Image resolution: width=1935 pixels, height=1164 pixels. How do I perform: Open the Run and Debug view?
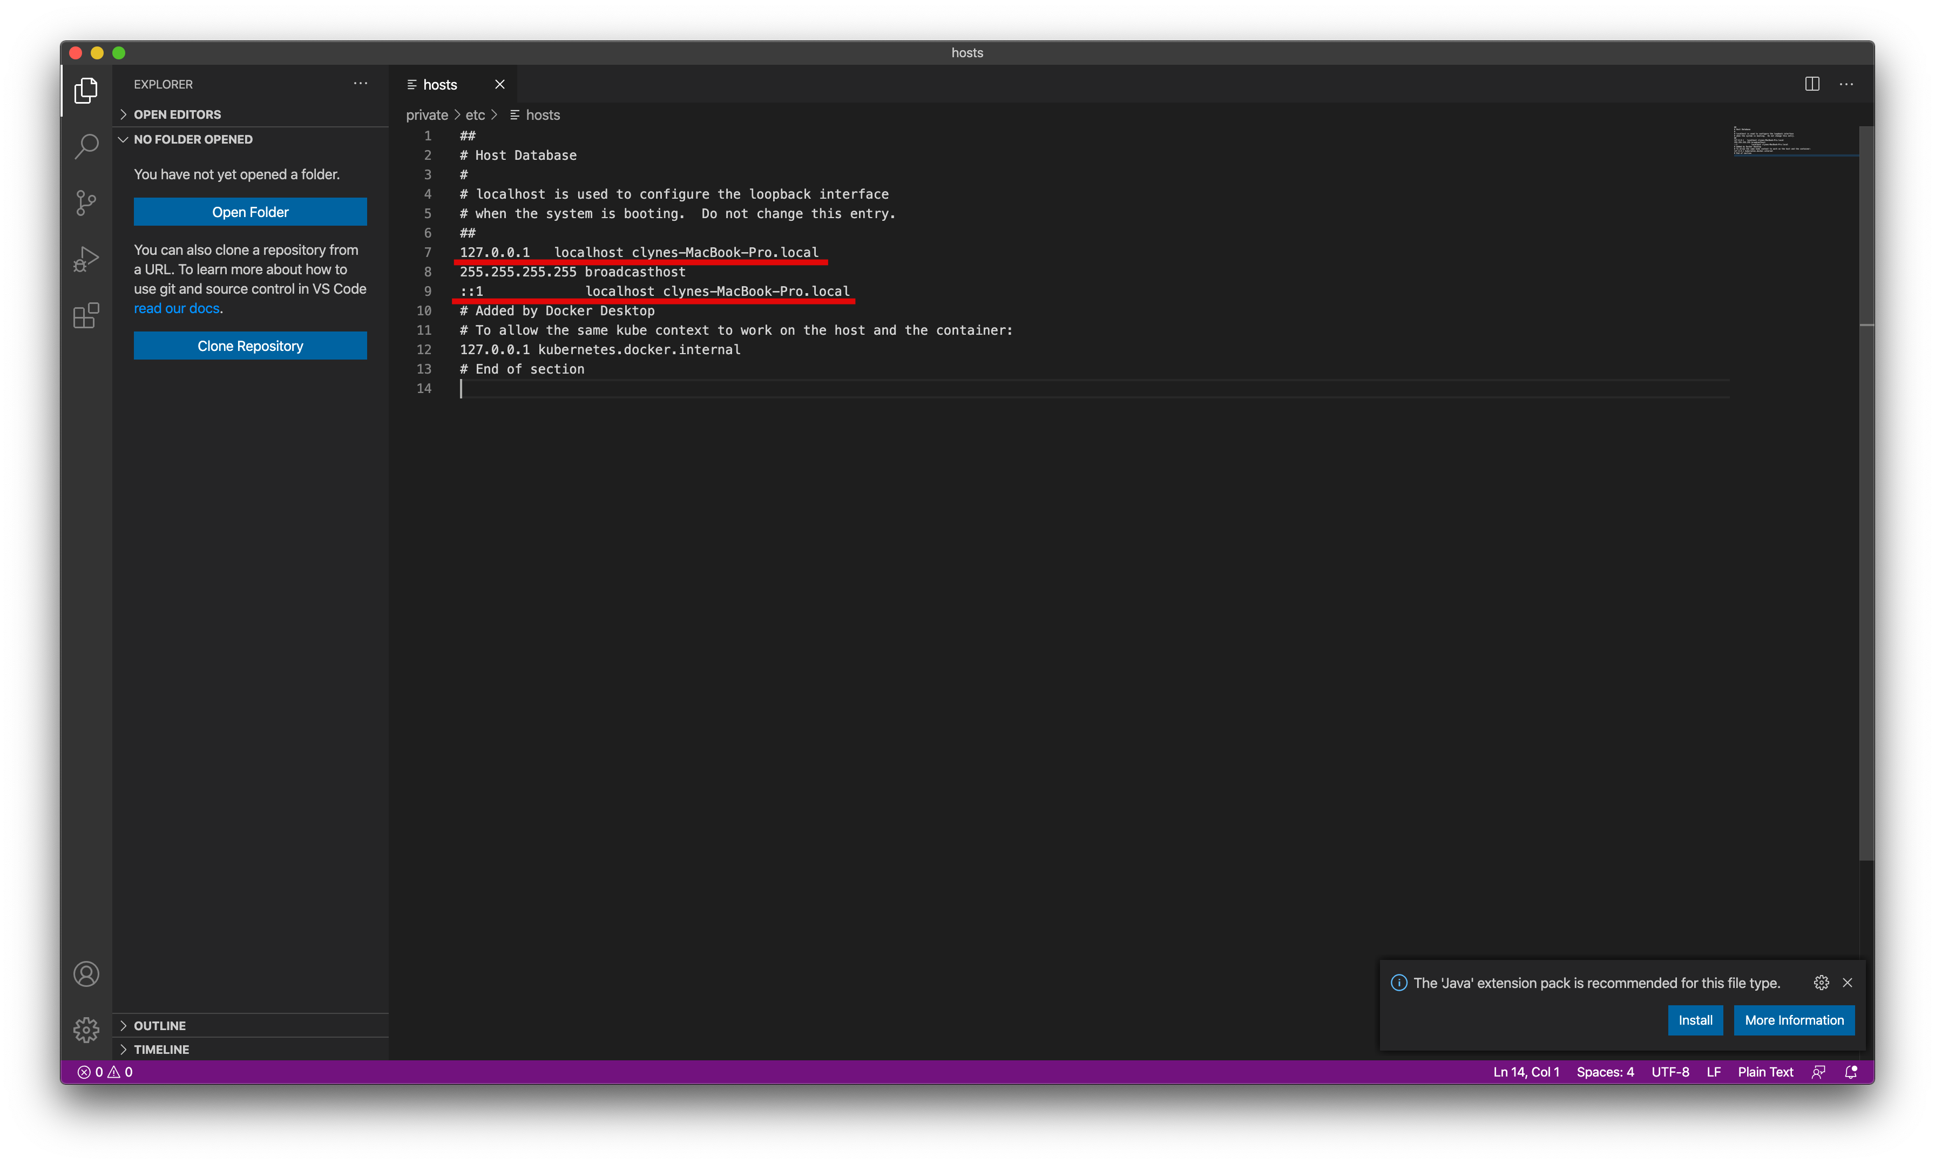86,259
